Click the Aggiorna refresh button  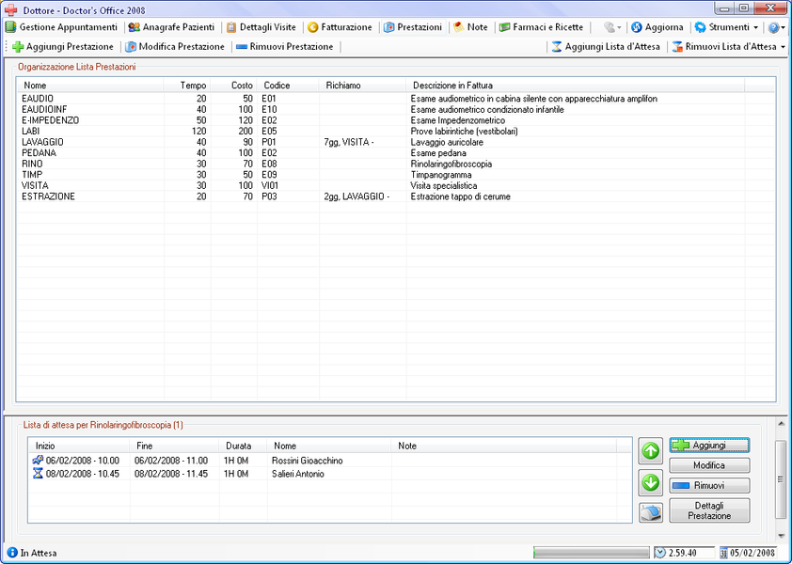pyautogui.click(x=657, y=27)
